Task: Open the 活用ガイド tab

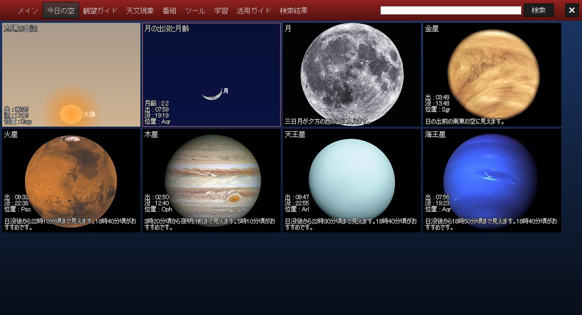Action: click(x=254, y=11)
